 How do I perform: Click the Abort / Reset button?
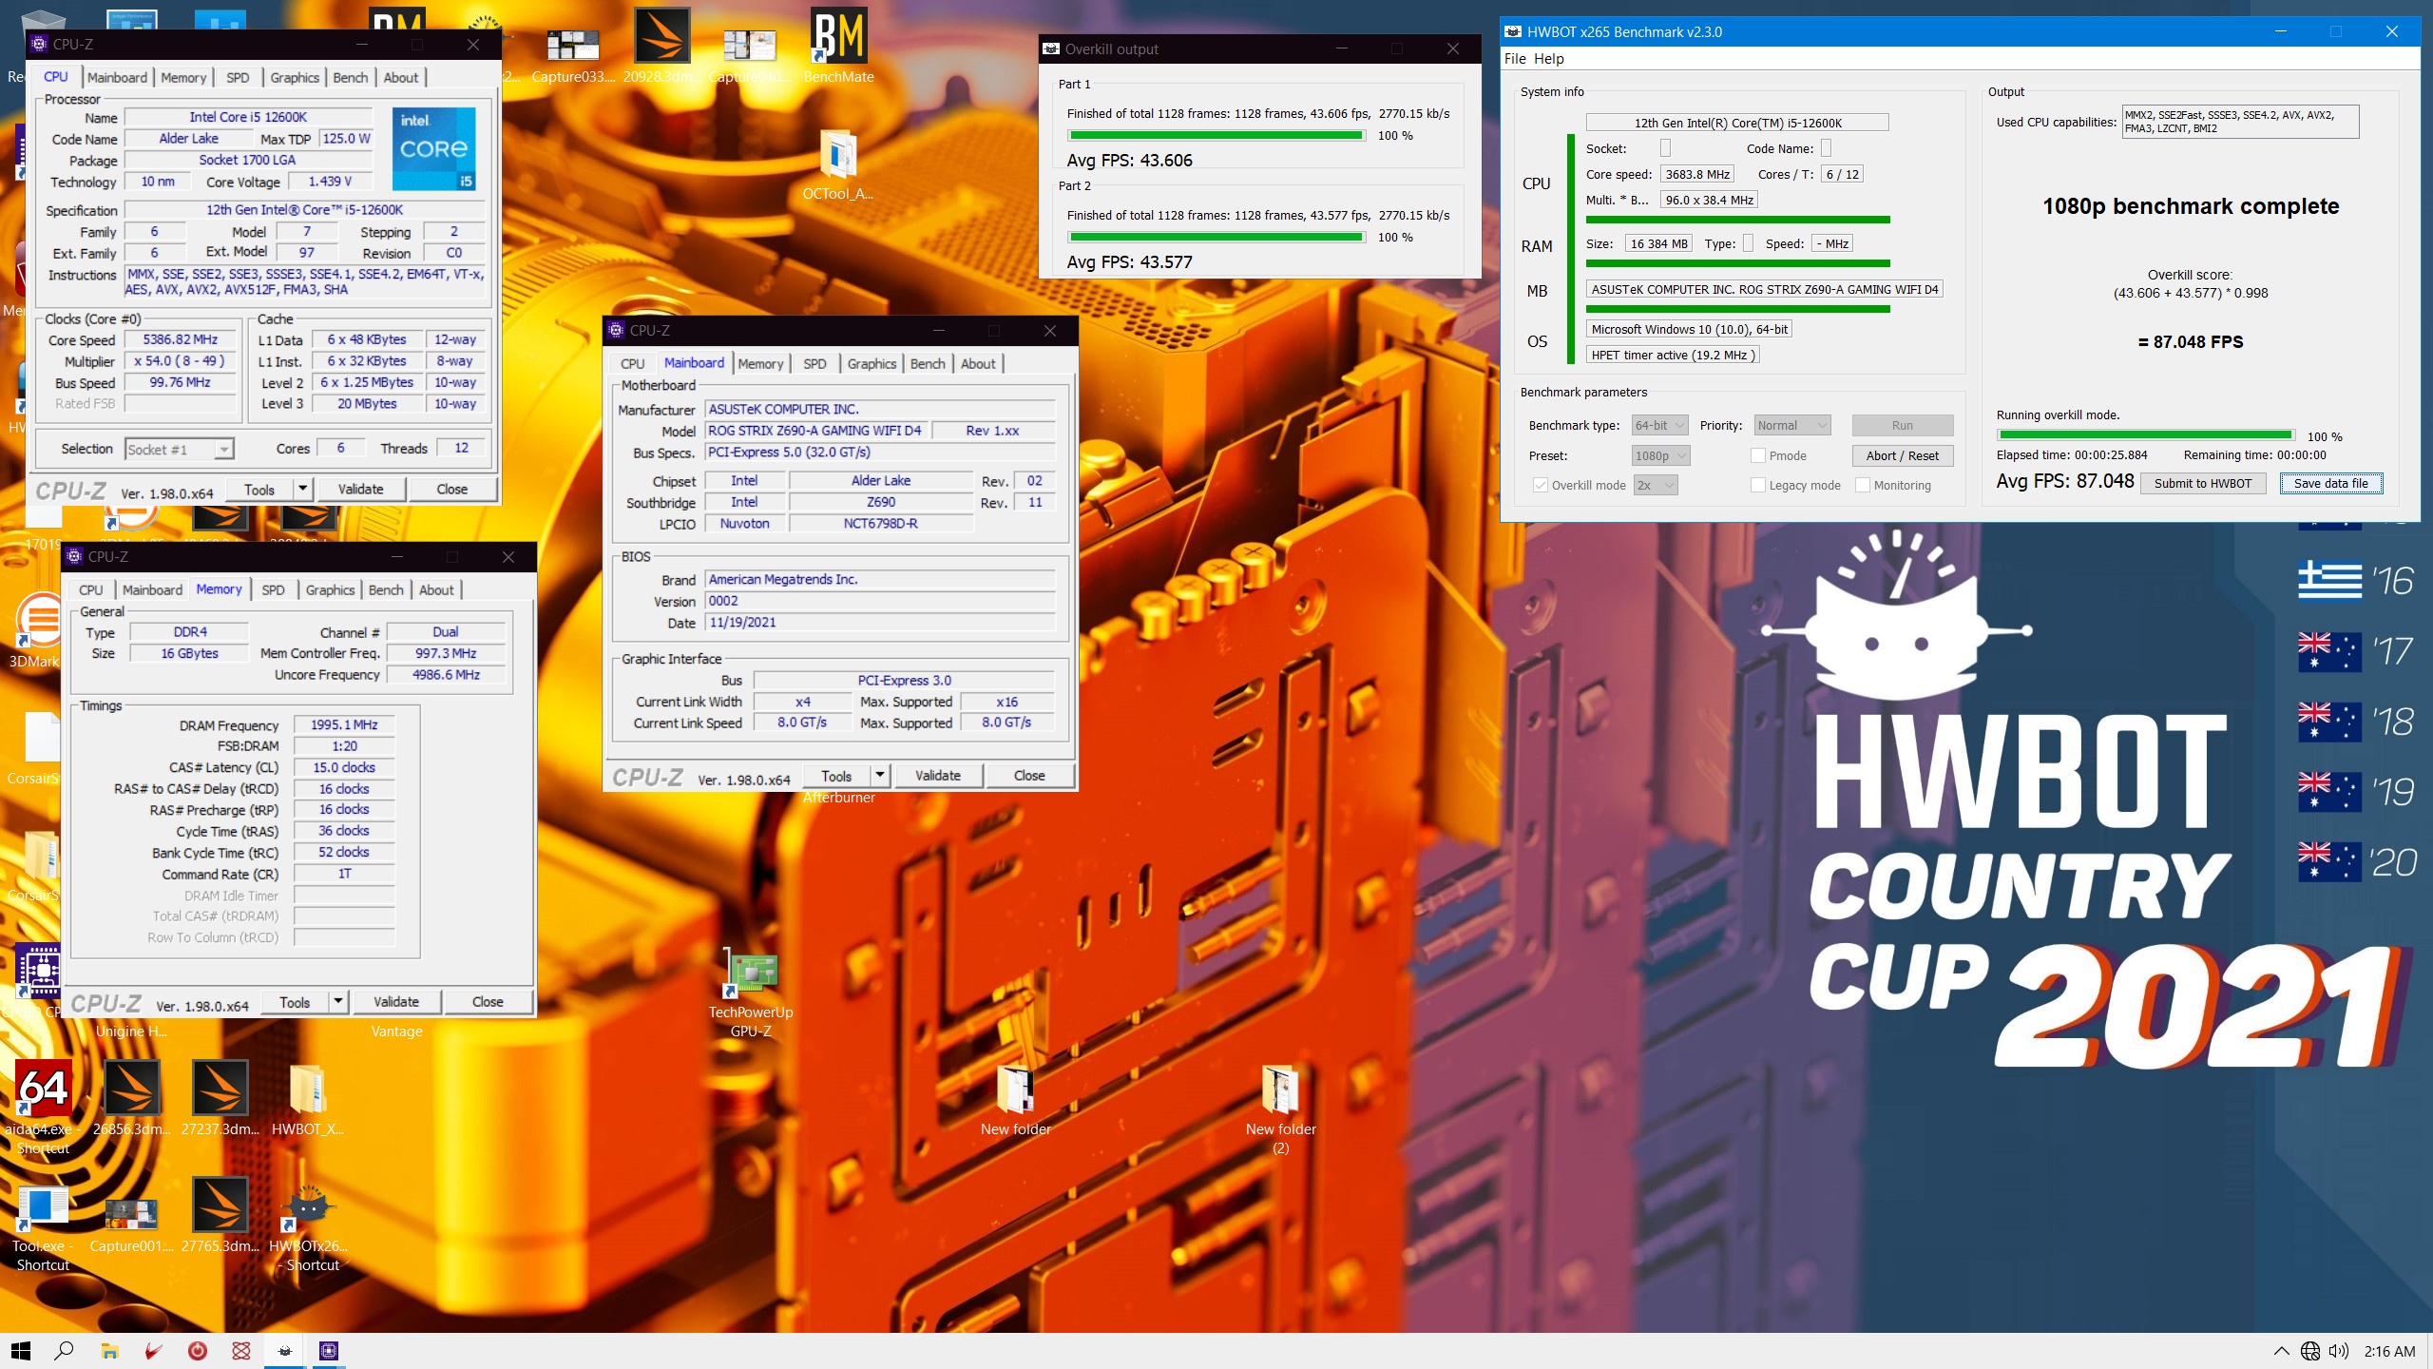tap(1903, 455)
